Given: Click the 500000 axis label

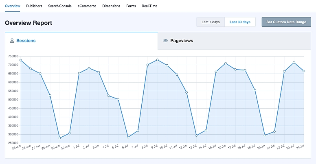Looking at the screenshot, I should pyautogui.click(x=13, y=100).
